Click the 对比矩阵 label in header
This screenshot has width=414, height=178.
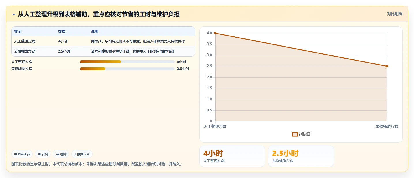(x=394, y=14)
